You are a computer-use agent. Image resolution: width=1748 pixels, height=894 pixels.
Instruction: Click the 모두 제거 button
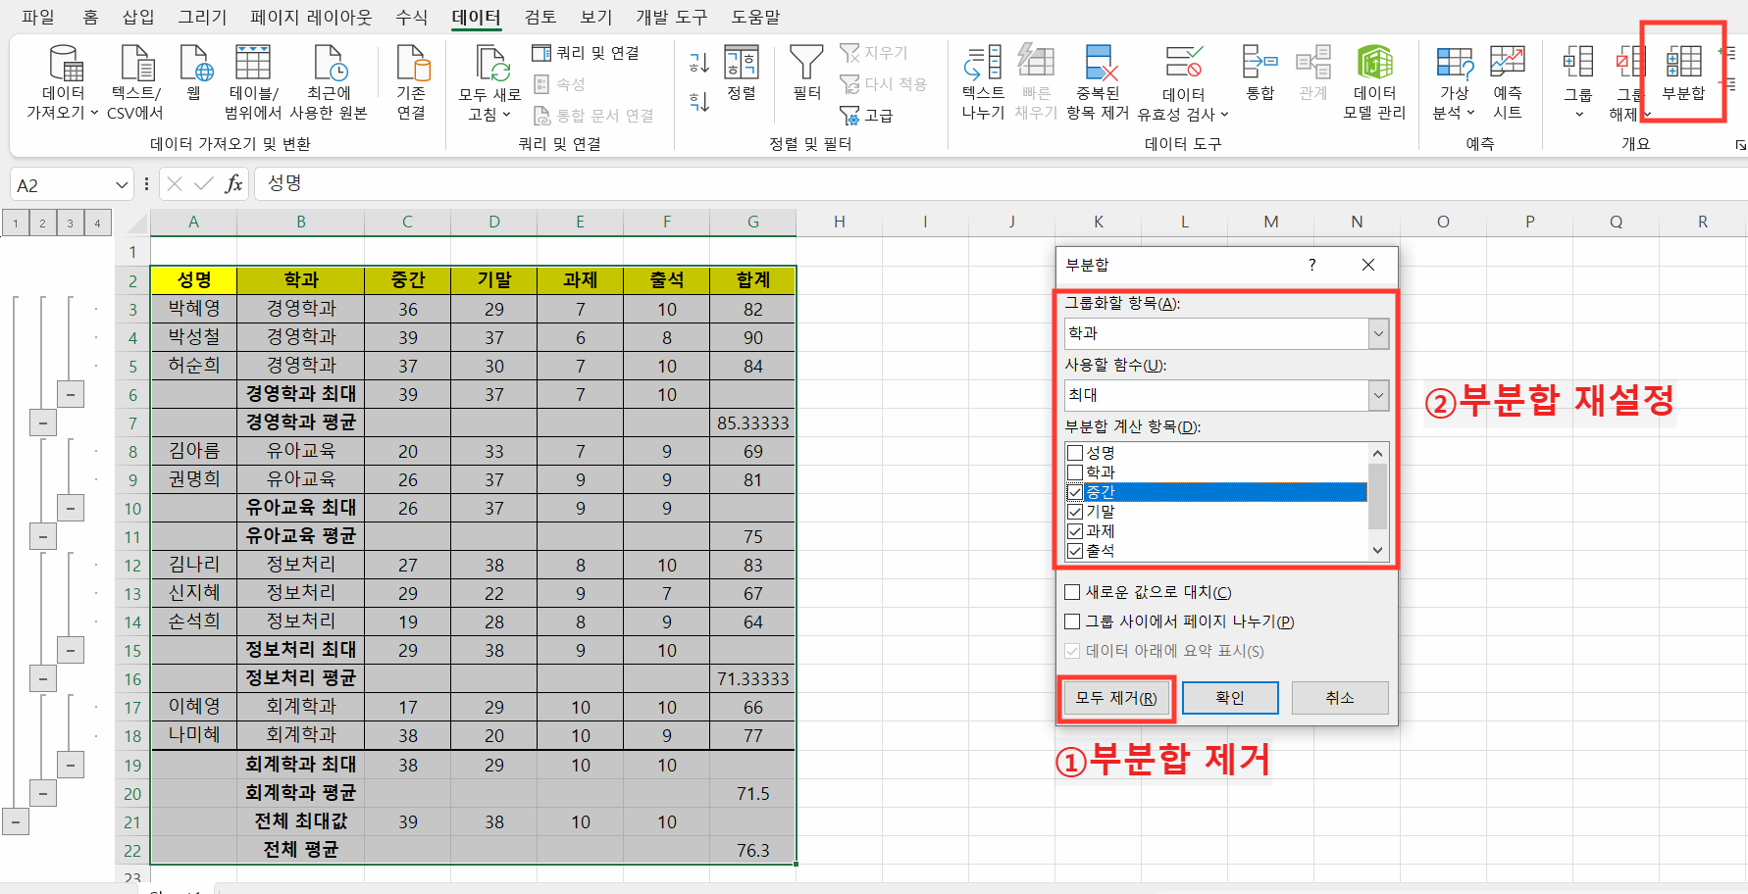pyautogui.click(x=1115, y=698)
